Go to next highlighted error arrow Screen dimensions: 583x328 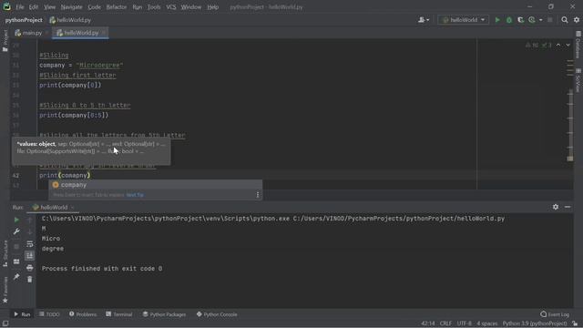point(568,45)
